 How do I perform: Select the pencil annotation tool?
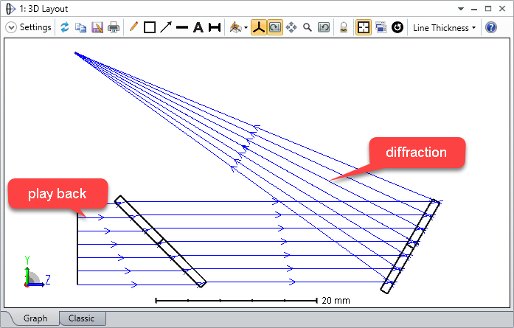[x=133, y=27]
